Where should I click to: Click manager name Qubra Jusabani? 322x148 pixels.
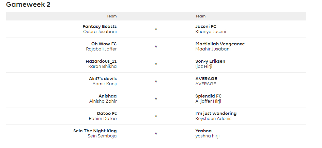pos(100,32)
